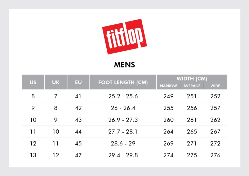Select the AVERAGE width subheader
The image size is (249, 176).
(192, 86)
